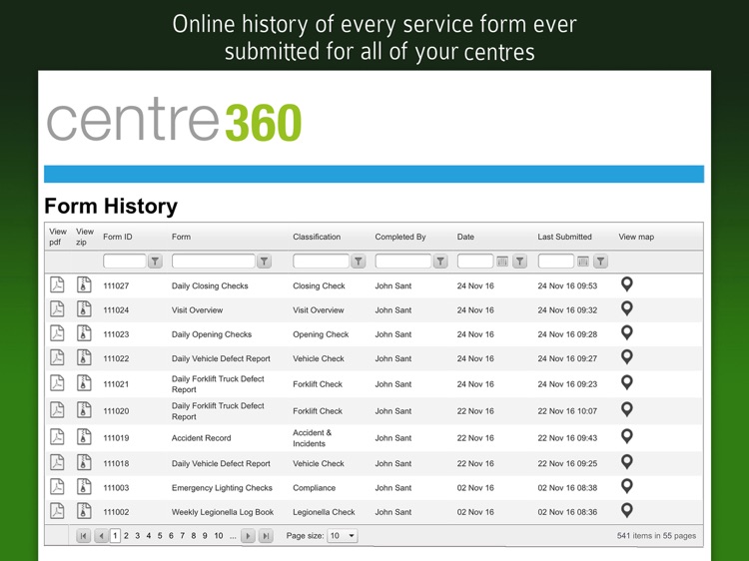Focus the Form name filter field

213,262
